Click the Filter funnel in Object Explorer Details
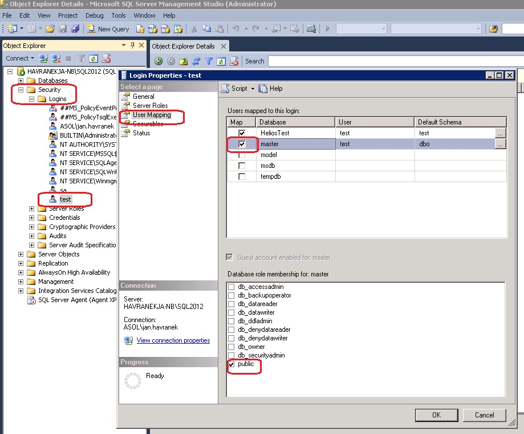Image resolution: width=524 pixels, height=434 pixels. click(x=209, y=61)
